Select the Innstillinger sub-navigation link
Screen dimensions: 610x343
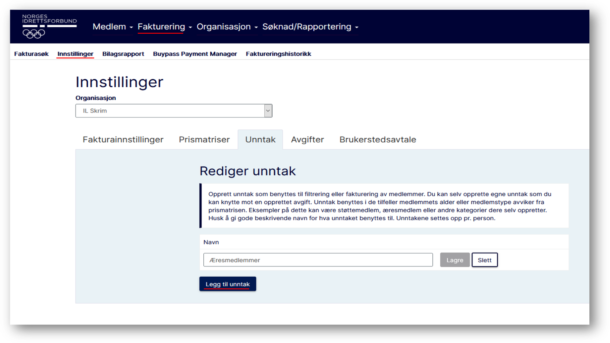[75, 54]
